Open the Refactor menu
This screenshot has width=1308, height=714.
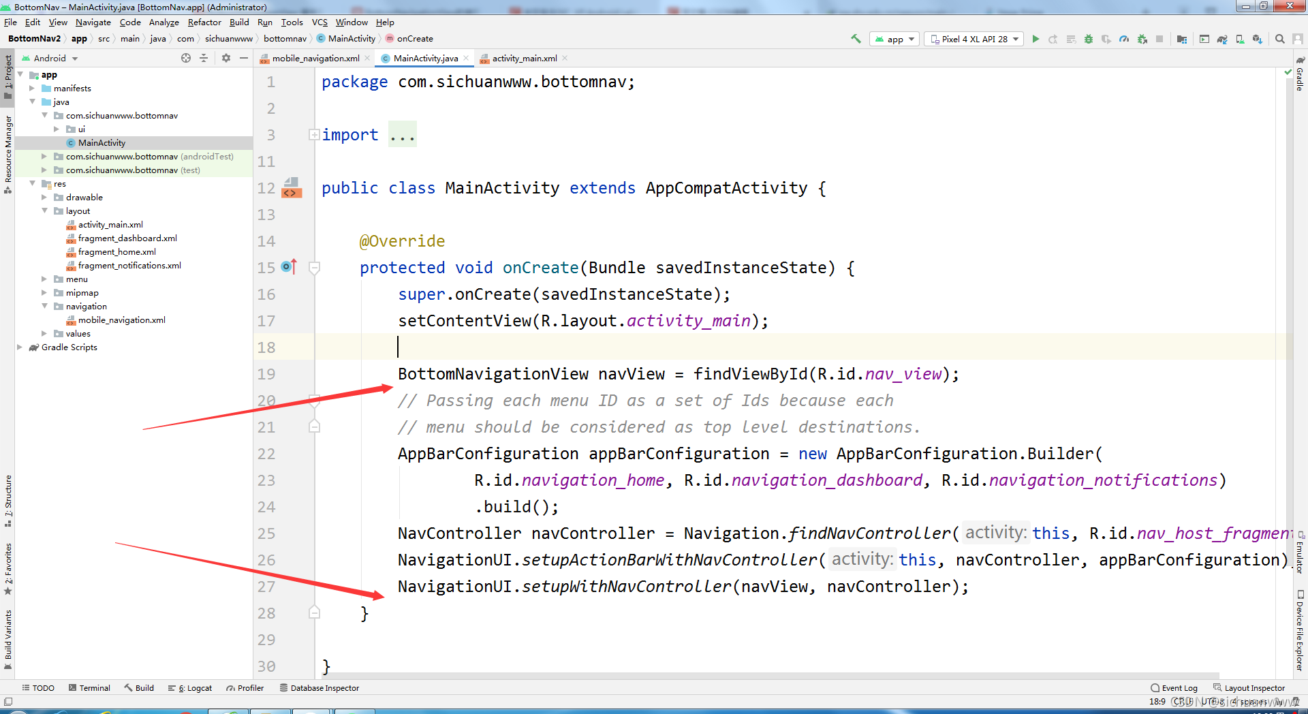pyautogui.click(x=204, y=22)
